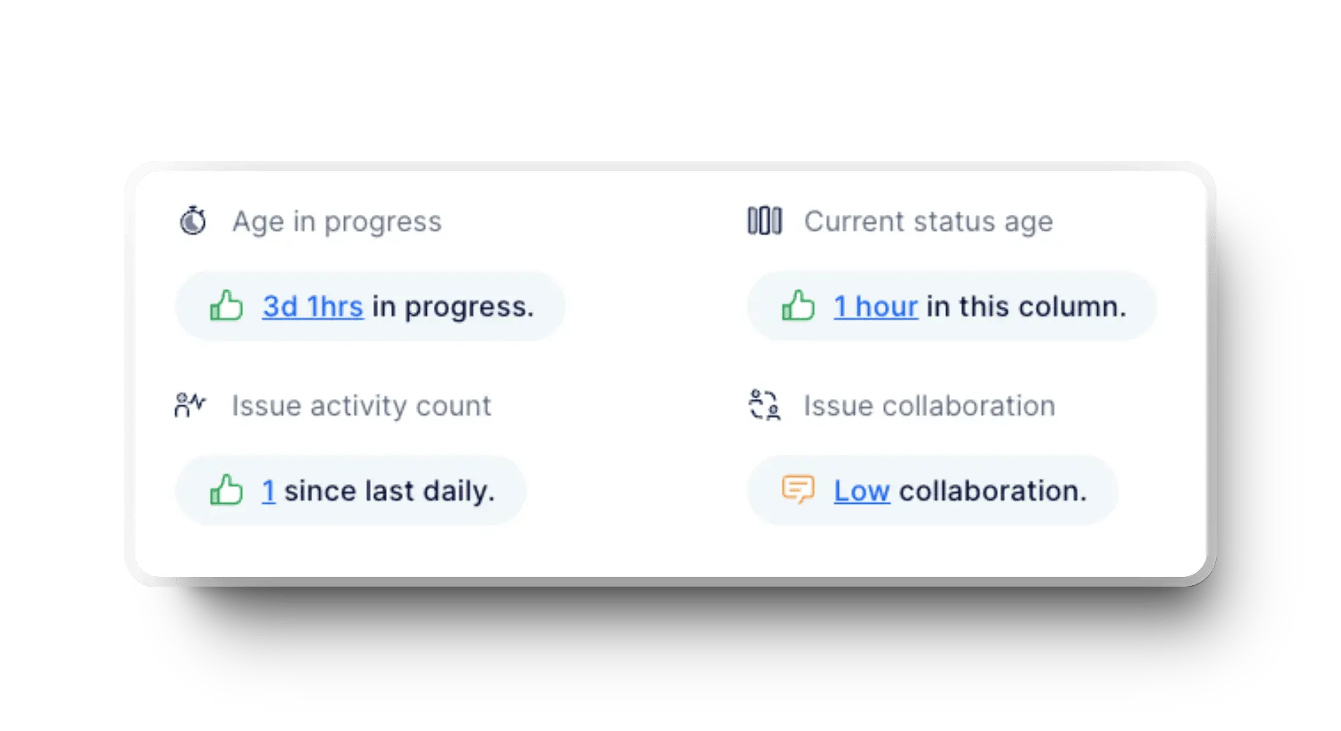
Task: Click the Issue collaboration heading
Action: [929, 405]
